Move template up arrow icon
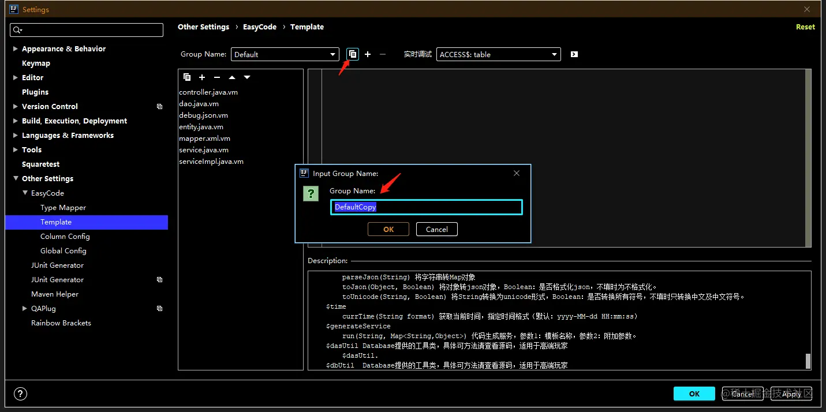 pyautogui.click(x=232, y=77)
